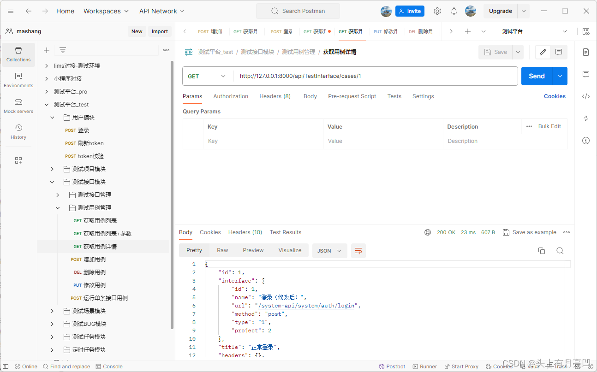Click Save as example
The width and height of the screenshot is (597, 372).
click(529, 232)
